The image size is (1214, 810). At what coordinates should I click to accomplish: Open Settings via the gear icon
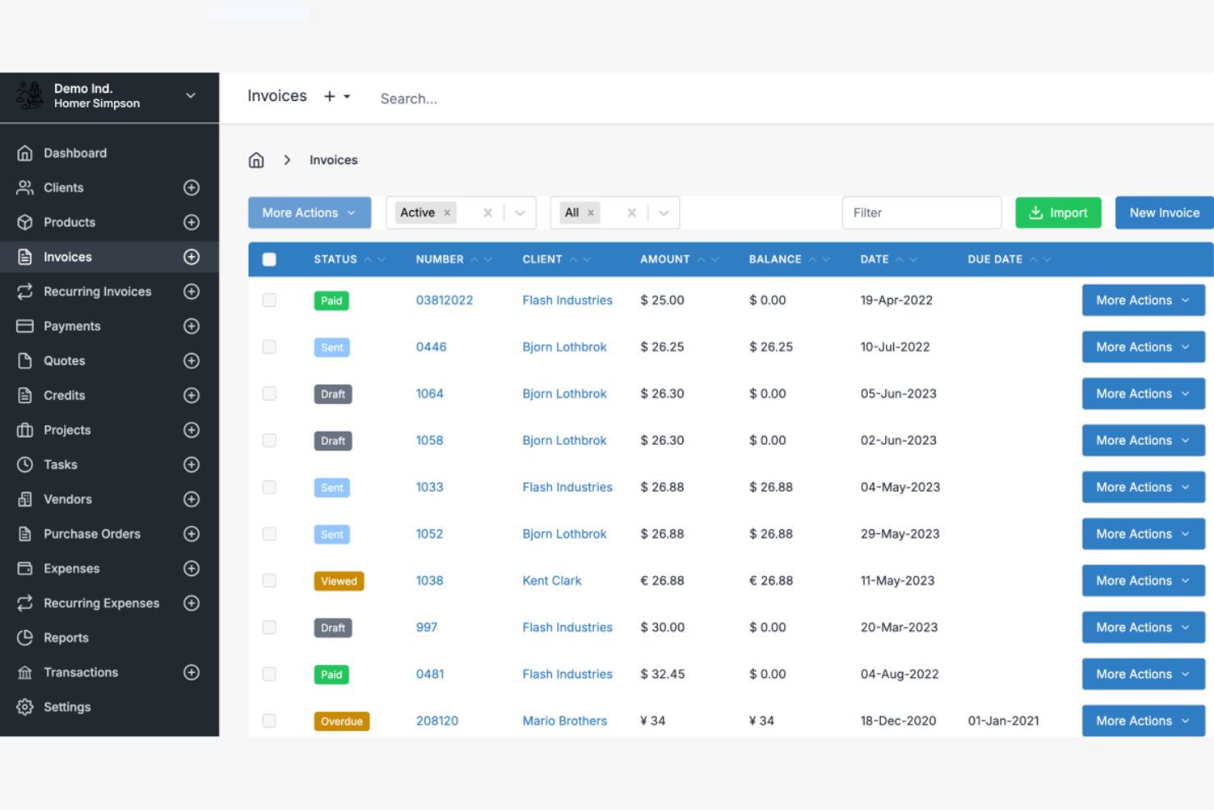25,707
